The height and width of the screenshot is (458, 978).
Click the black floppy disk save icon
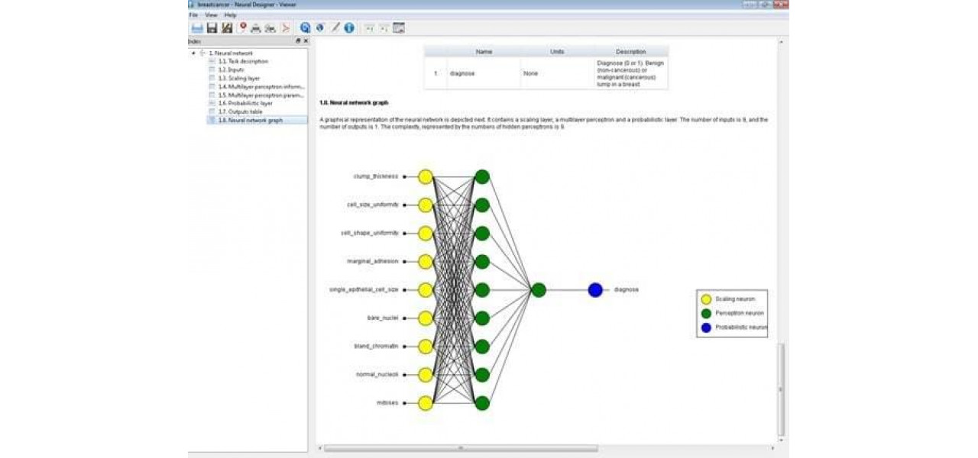tap(212, 27)
